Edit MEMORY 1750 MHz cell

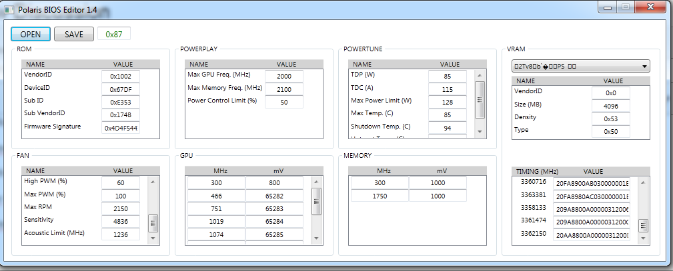tap(380, 196)
